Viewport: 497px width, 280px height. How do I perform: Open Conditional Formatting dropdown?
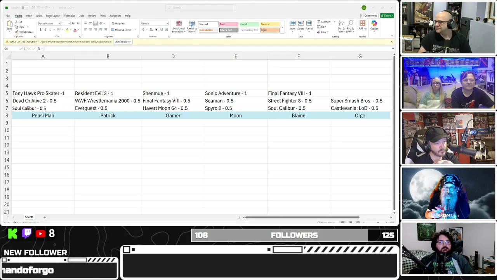(179, 26)
